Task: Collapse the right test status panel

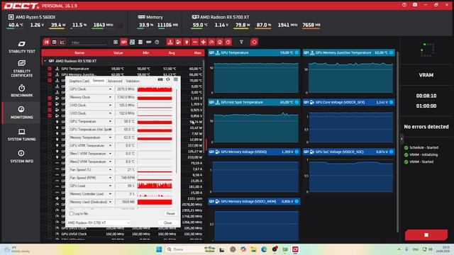Action: (402, 139)
